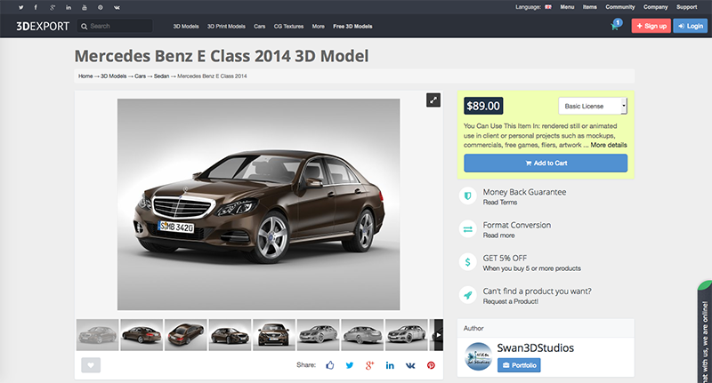Expand the More navigation menu

(317, 27)
